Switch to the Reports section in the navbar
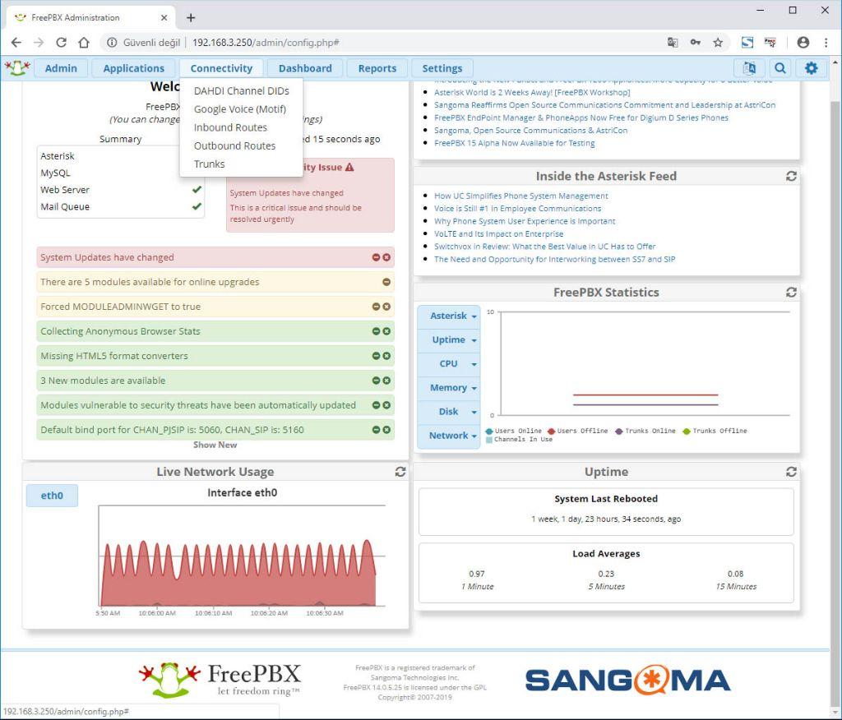This screenshot has height=720, width=842. [x=377, y=68]
